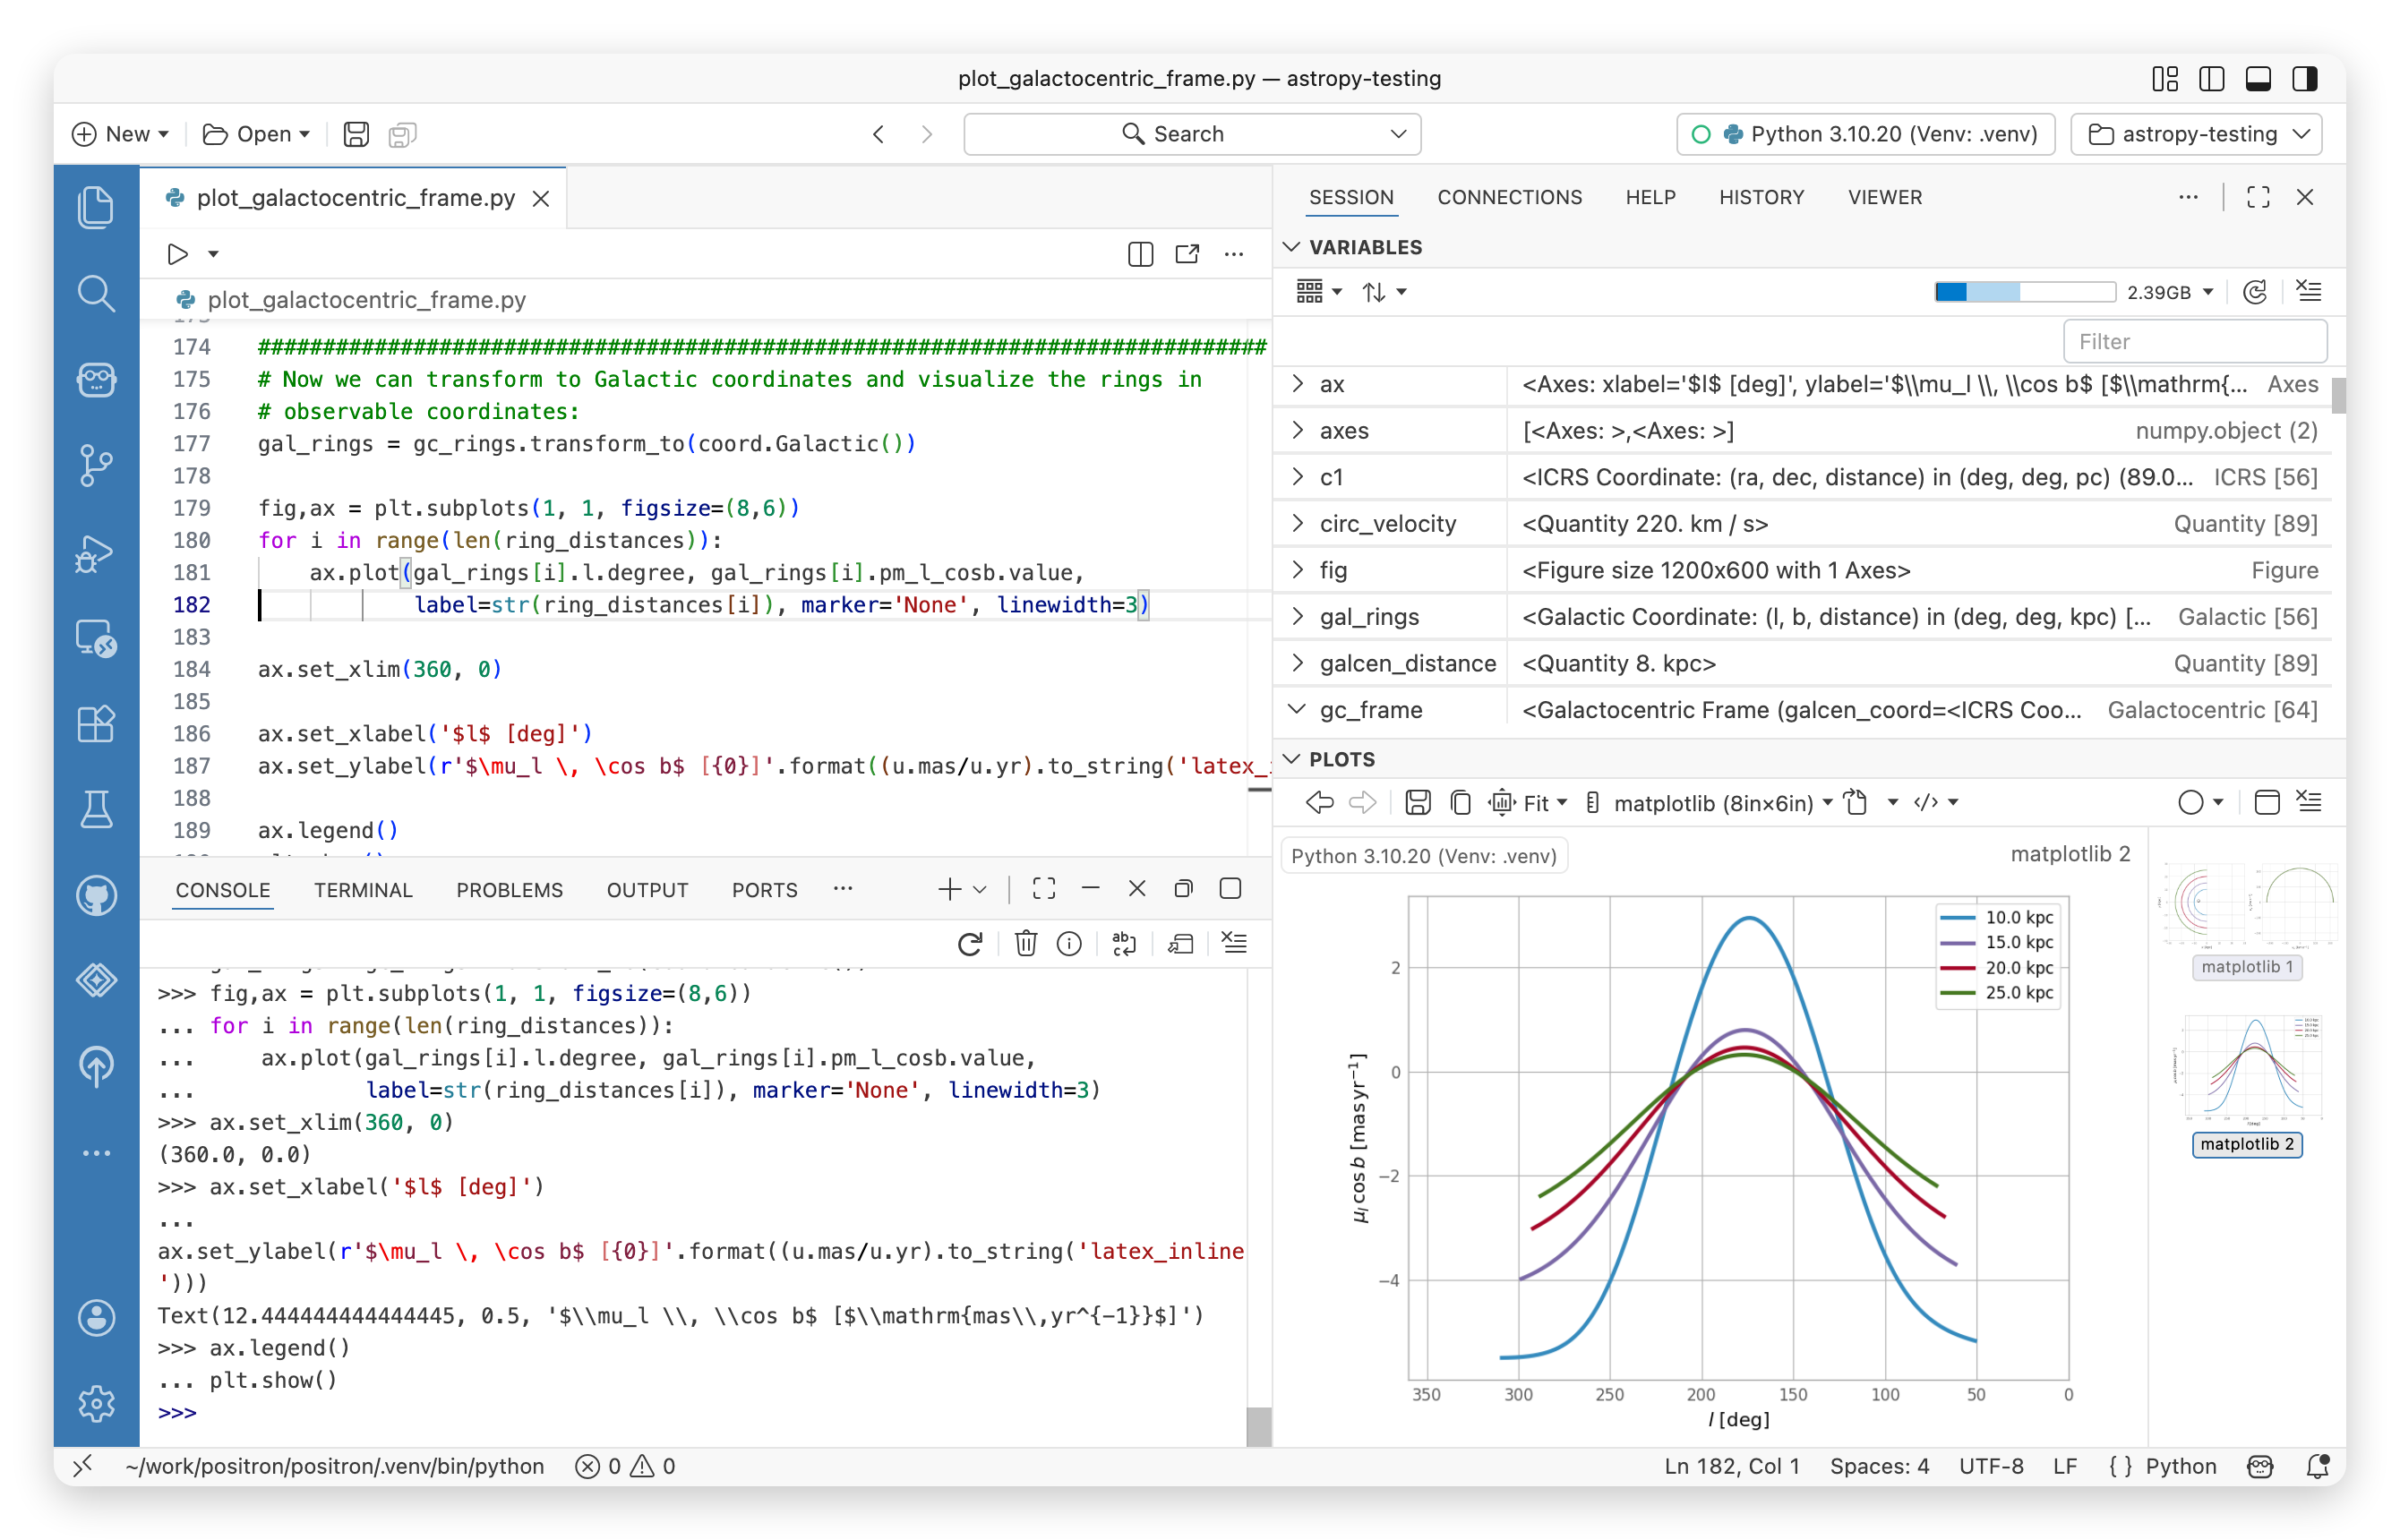The image size is (2400, 1540).
Task: Copy the plot to clipboard
Action: click(x=1460, y=802)
